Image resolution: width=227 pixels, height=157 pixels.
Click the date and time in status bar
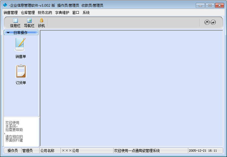(205, 151)
